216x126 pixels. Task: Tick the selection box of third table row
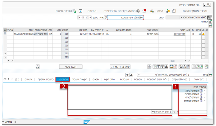[203, 42]
